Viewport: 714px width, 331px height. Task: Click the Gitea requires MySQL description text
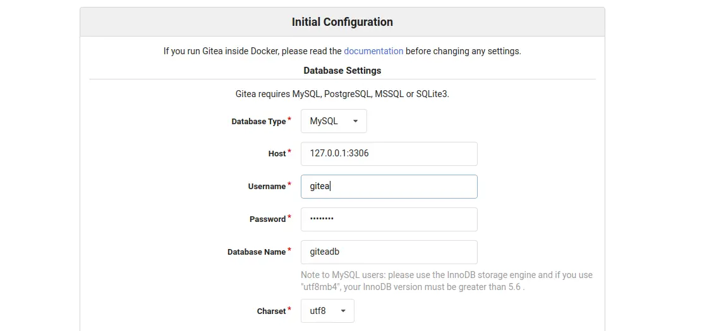pyautogui.click(x=342, y=94)
